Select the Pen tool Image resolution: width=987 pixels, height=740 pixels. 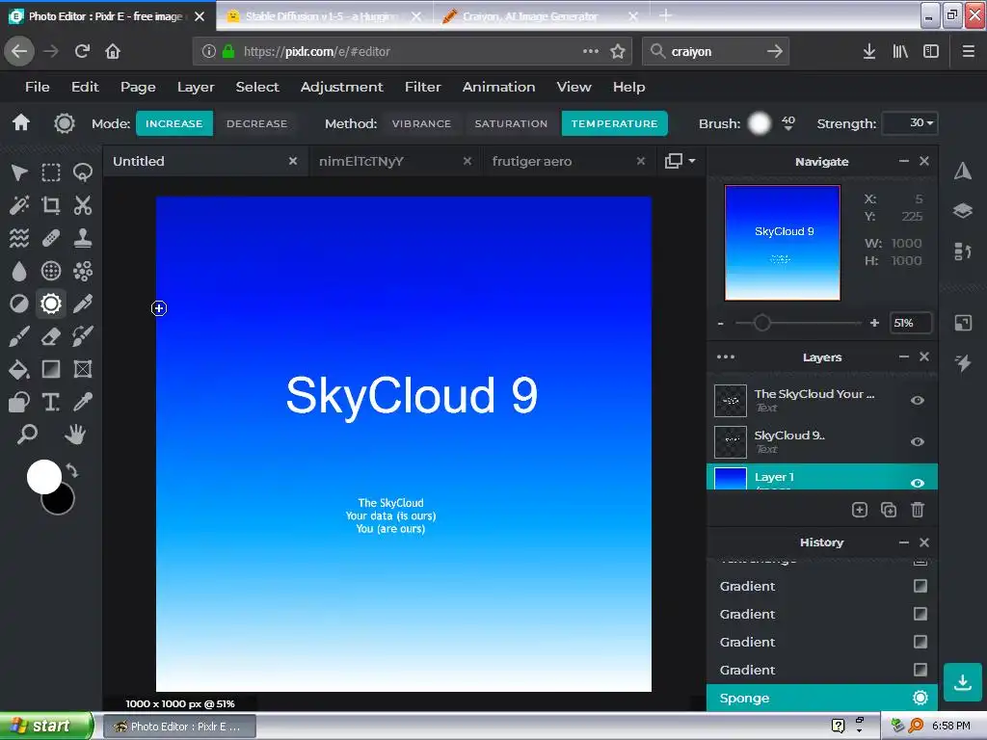(x=83, y=304)
